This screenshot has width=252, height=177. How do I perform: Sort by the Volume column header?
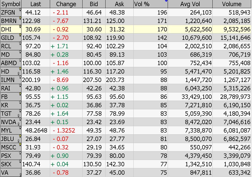click(232, 4)
